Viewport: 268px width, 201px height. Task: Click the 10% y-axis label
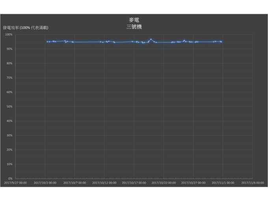[x=9, y=164]
